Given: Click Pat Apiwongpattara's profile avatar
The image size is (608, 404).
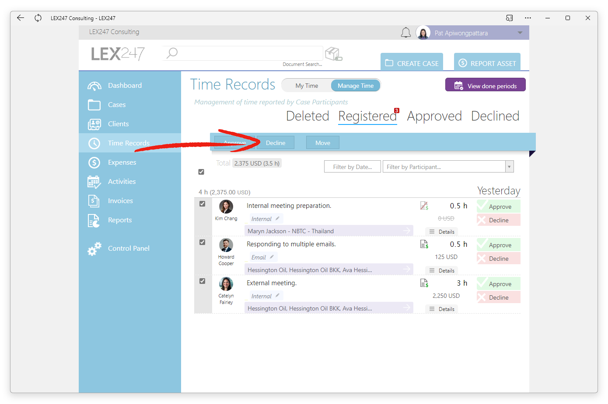Looking at the screenshot, I should [423, 33].
